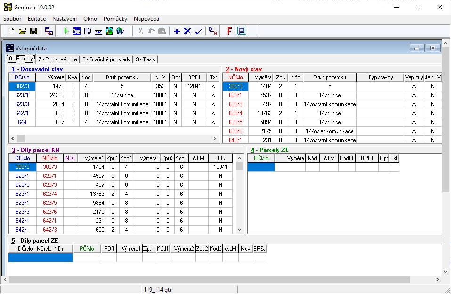The width and height of the screenshot is (451, 294).
Task: Select parcel 644 in Dosavadní stav
Action: pyautogui.click(x=23, y=122)
